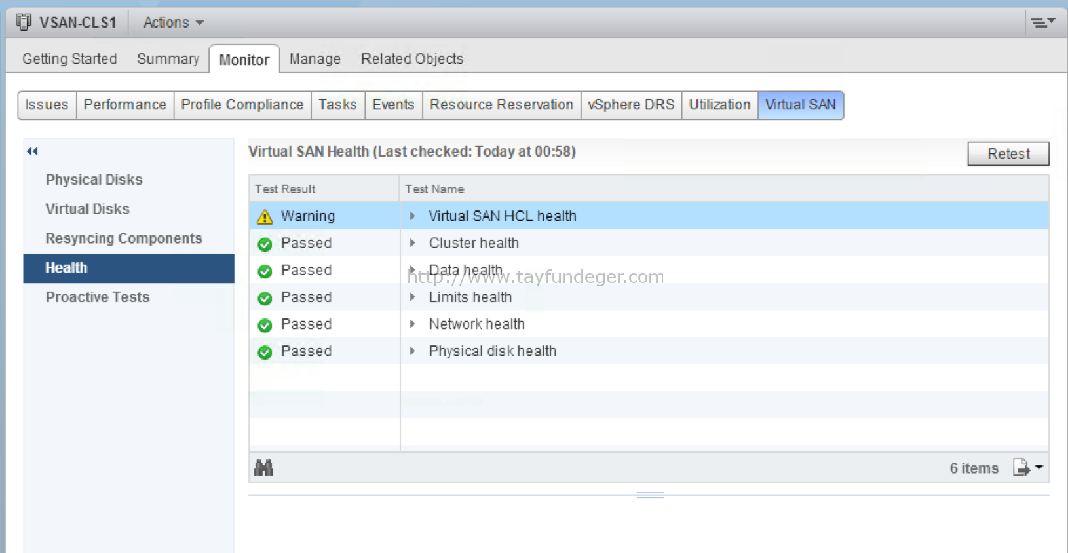Click the green passed icon for Physical disk health
The image size is (1068, 553).
265,352
